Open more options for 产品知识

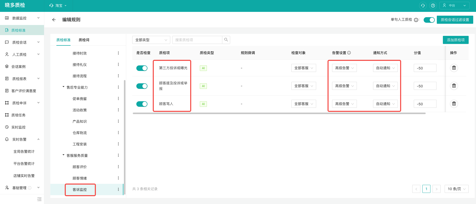pyautogui.click(x=118, y=121)
